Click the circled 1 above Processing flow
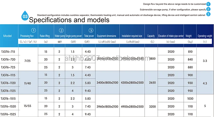214x117 pixels. point(34,31)
